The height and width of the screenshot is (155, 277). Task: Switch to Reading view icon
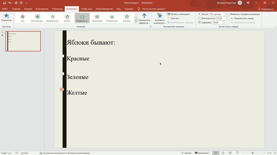pos(230,153)
